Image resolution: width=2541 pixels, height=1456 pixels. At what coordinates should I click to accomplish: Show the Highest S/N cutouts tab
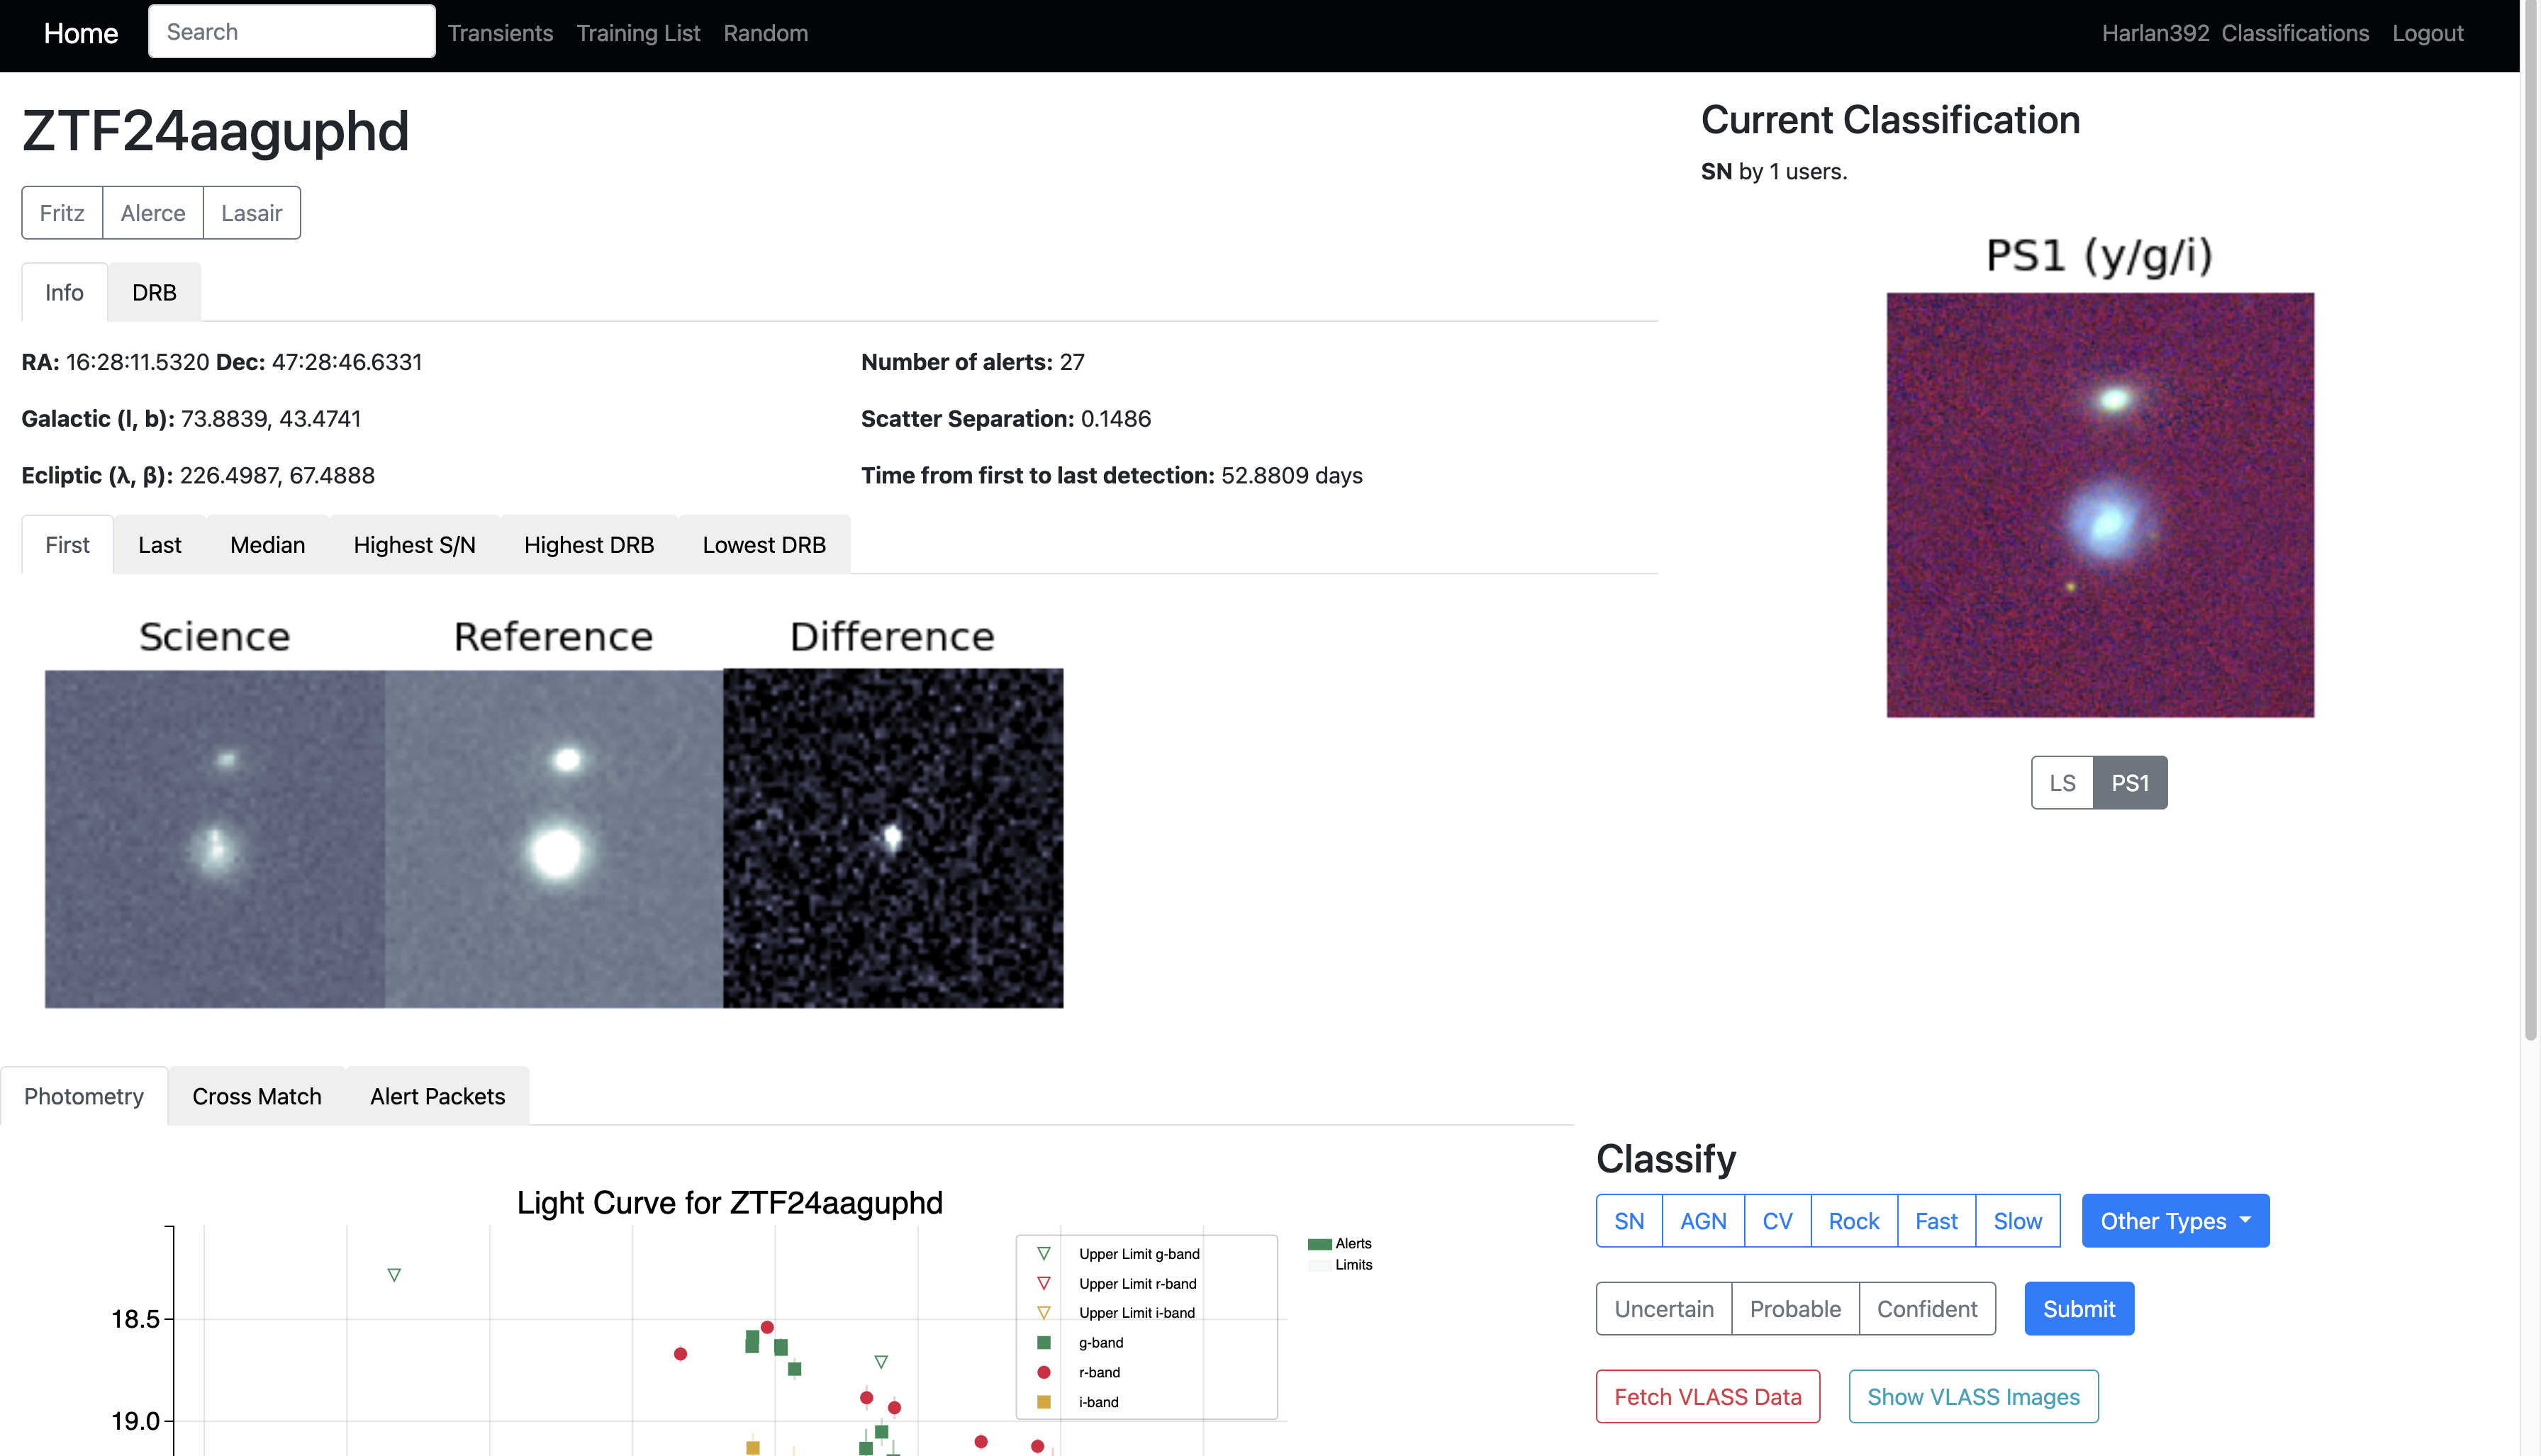click(x=414, y=545)
